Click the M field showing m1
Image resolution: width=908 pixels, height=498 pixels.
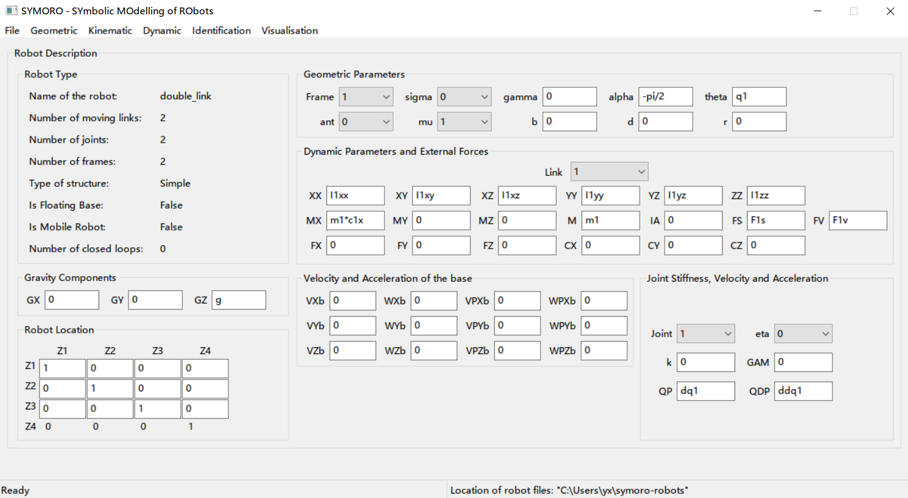(x=610, y=221)
